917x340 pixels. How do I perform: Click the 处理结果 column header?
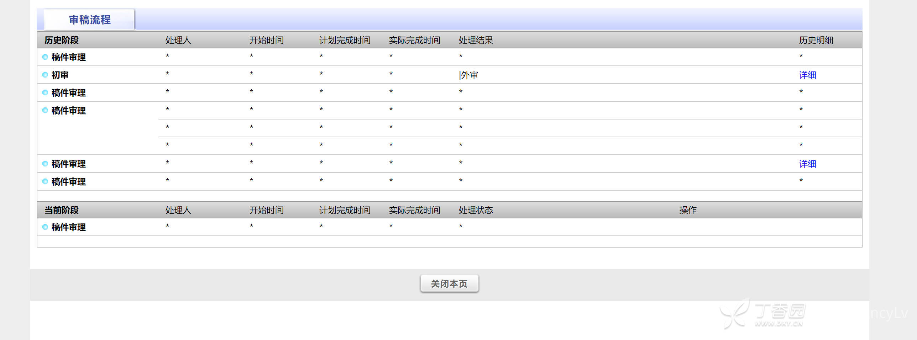click(x=476, y=40)
